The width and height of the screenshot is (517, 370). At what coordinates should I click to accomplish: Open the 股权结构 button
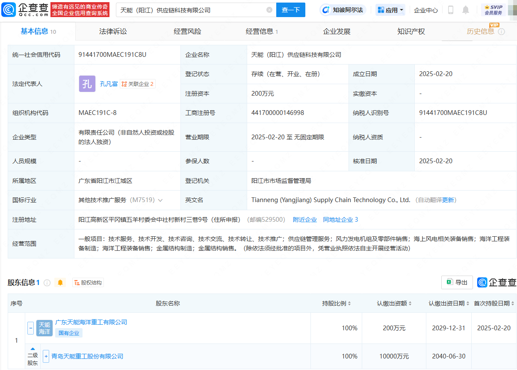[x=88, y=282]
